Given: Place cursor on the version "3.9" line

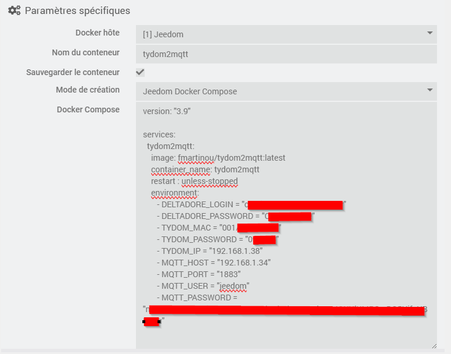Looking at the screenshot, I should (167, 111).
